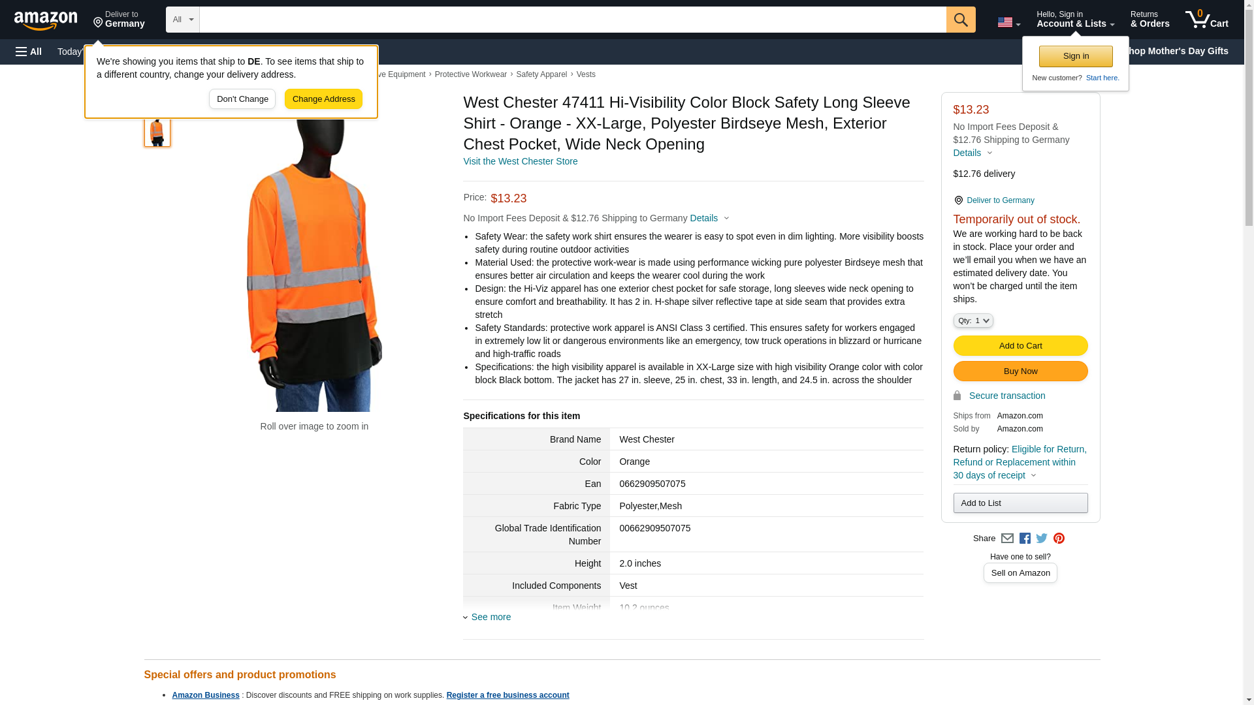Screen dimensions: 1254x705
Task: Open the All hamburger menu
Action: coord(29,52)
